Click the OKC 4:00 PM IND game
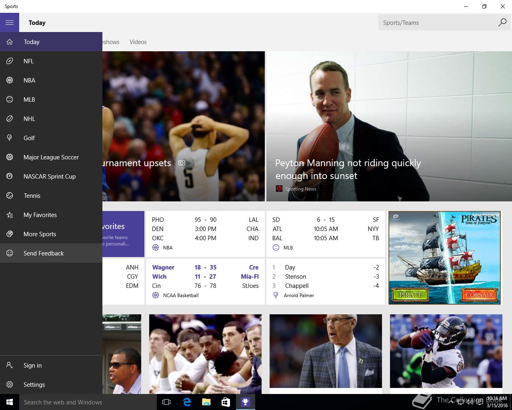This screenshot has height=410, width=512. click(205, 238)
